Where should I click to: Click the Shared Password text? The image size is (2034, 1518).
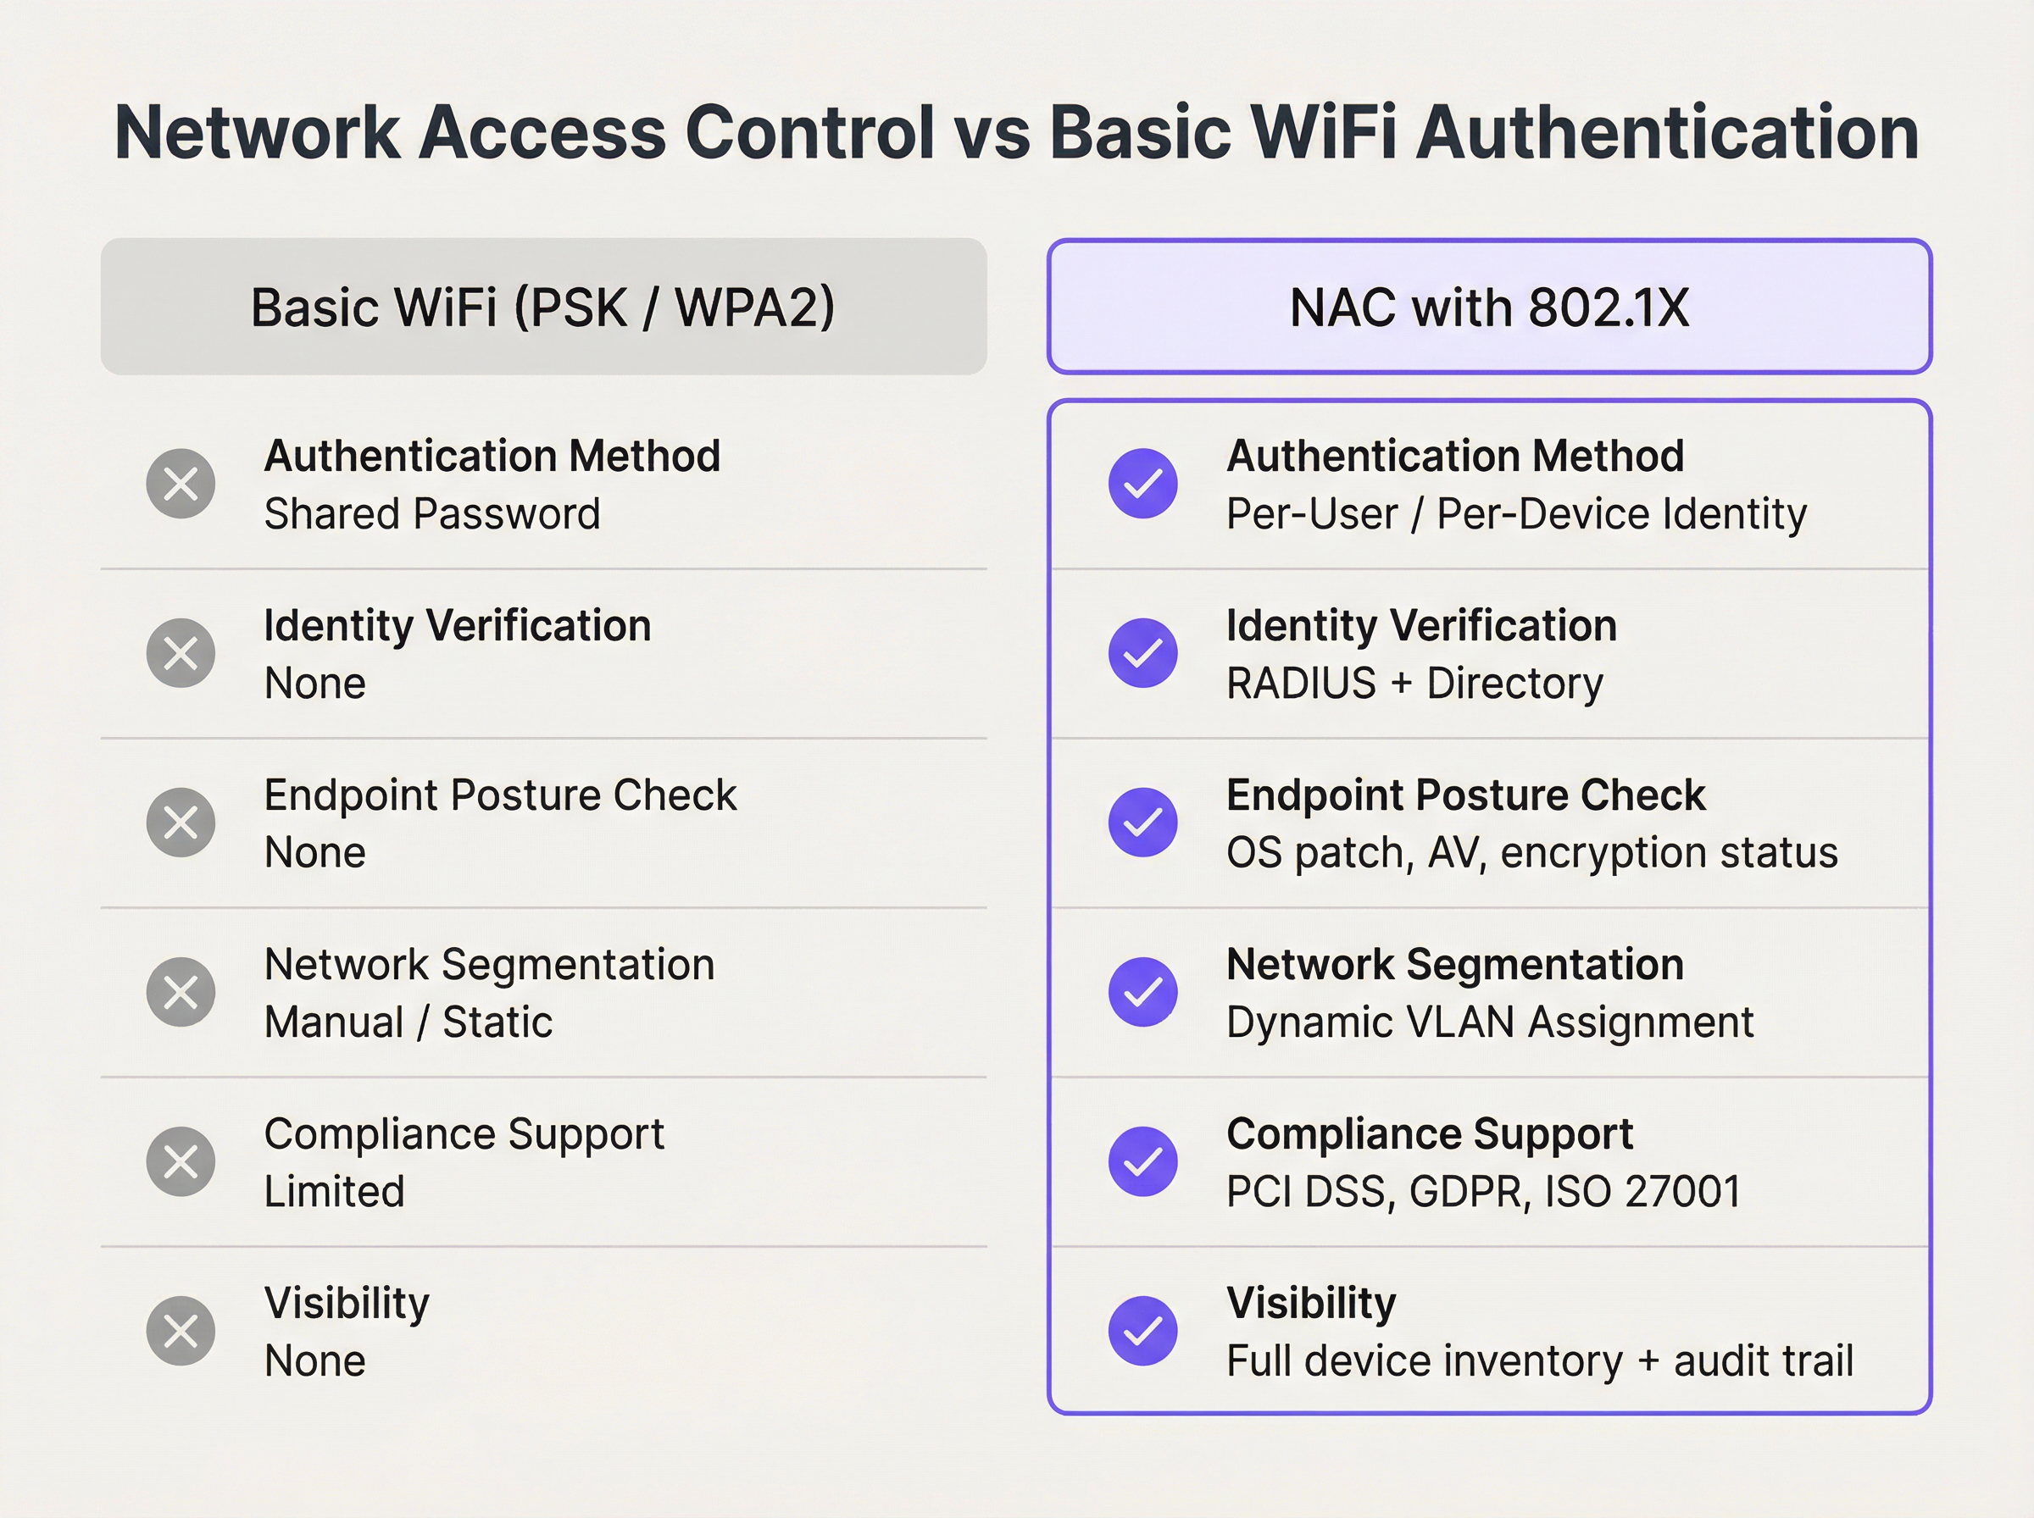tap(432, 513)
